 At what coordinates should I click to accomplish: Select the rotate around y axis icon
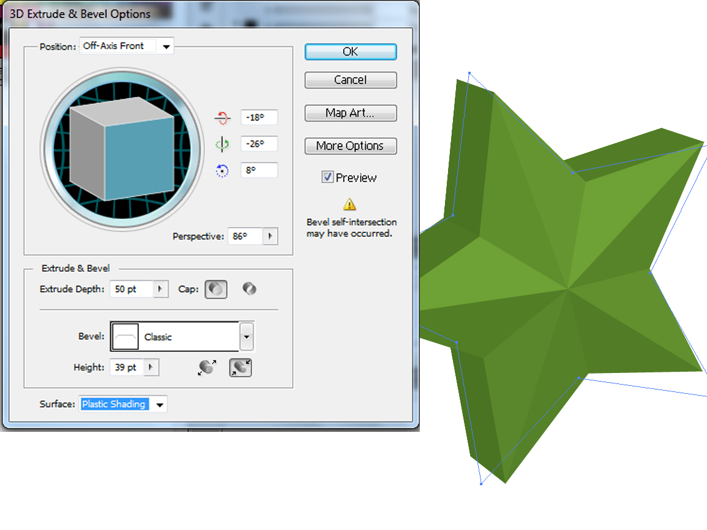(x=221, y=143)
